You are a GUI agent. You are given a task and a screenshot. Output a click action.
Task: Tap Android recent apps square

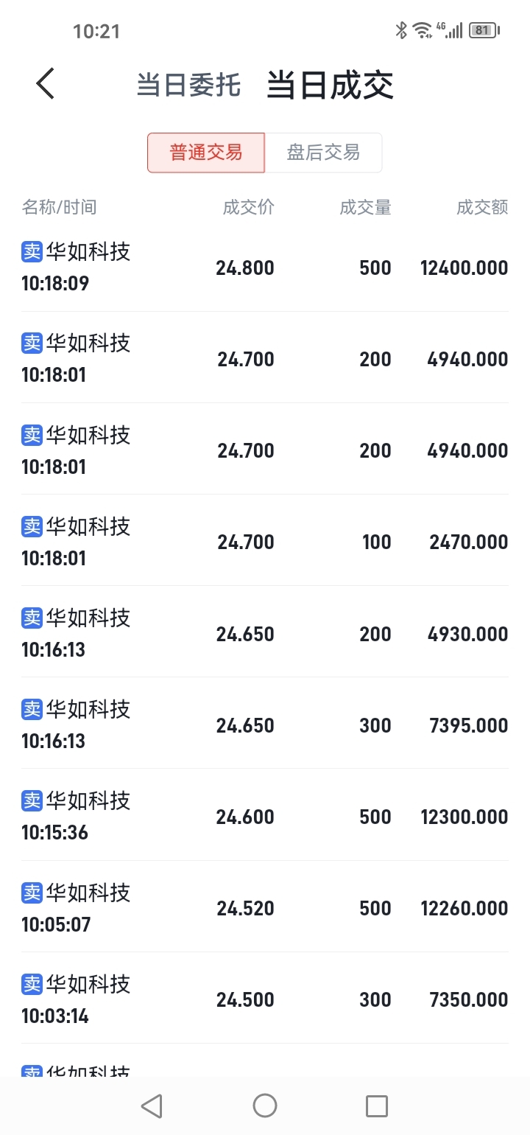(377, 1106)
